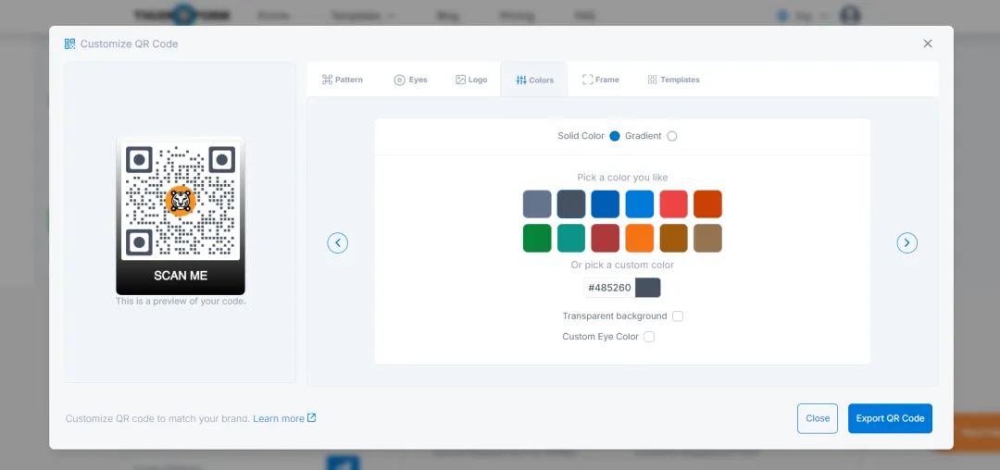1000x470 pixels.
Task: Go to previous section with left arrow
Action: click(x=338, y=242)
